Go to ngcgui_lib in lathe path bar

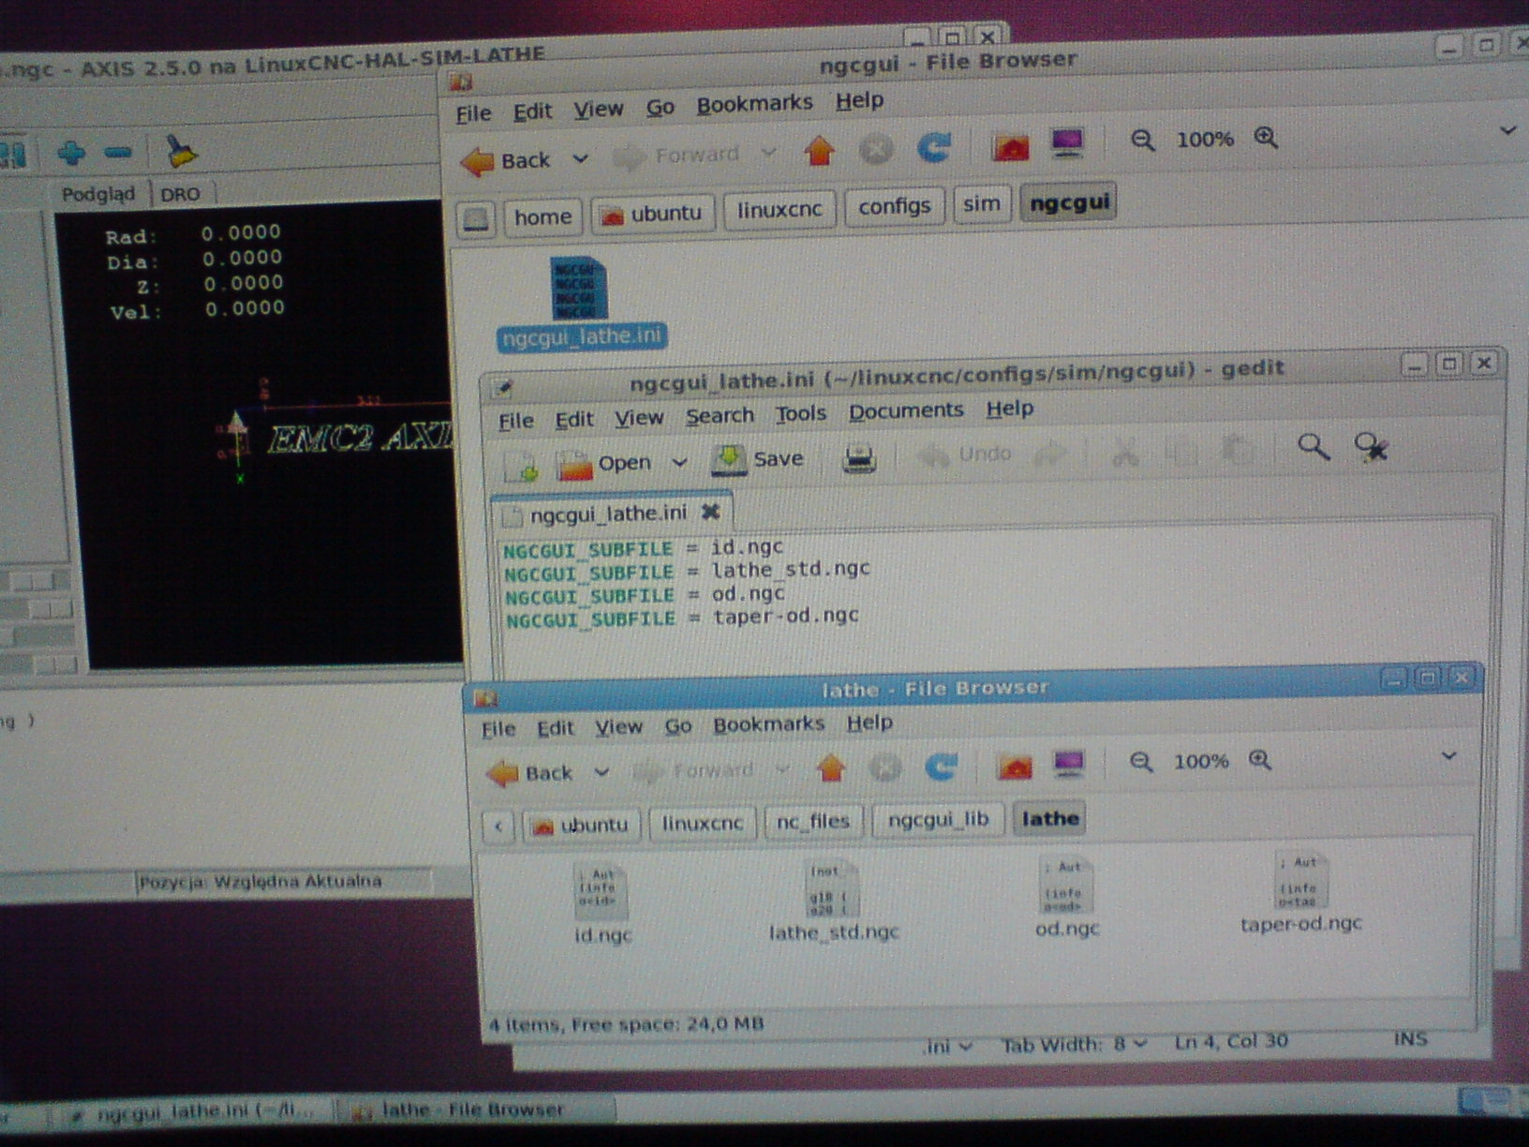pyautogui.click(x=938, y=819)
